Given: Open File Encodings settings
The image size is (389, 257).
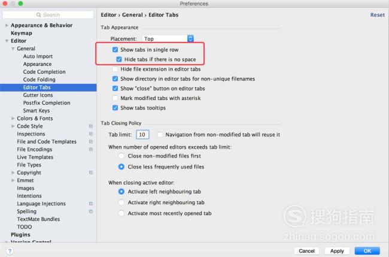Looking at the screenshot, I should tap(35, 149).
